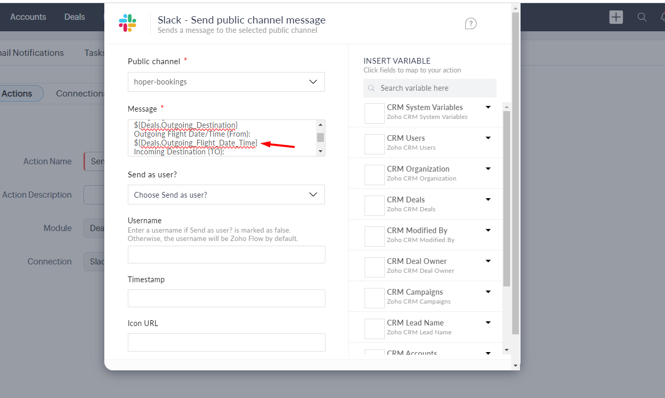The image size is (665, 398).
Task: Click the Action Description field behind dialog
Action: [x=94, y=195]
